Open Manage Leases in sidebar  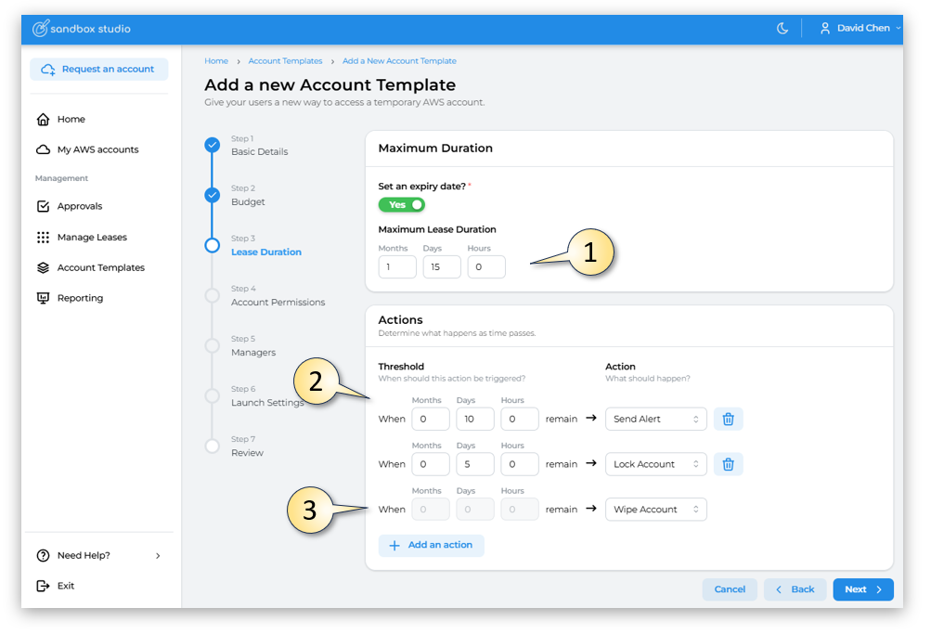click(x=91, y=238)
